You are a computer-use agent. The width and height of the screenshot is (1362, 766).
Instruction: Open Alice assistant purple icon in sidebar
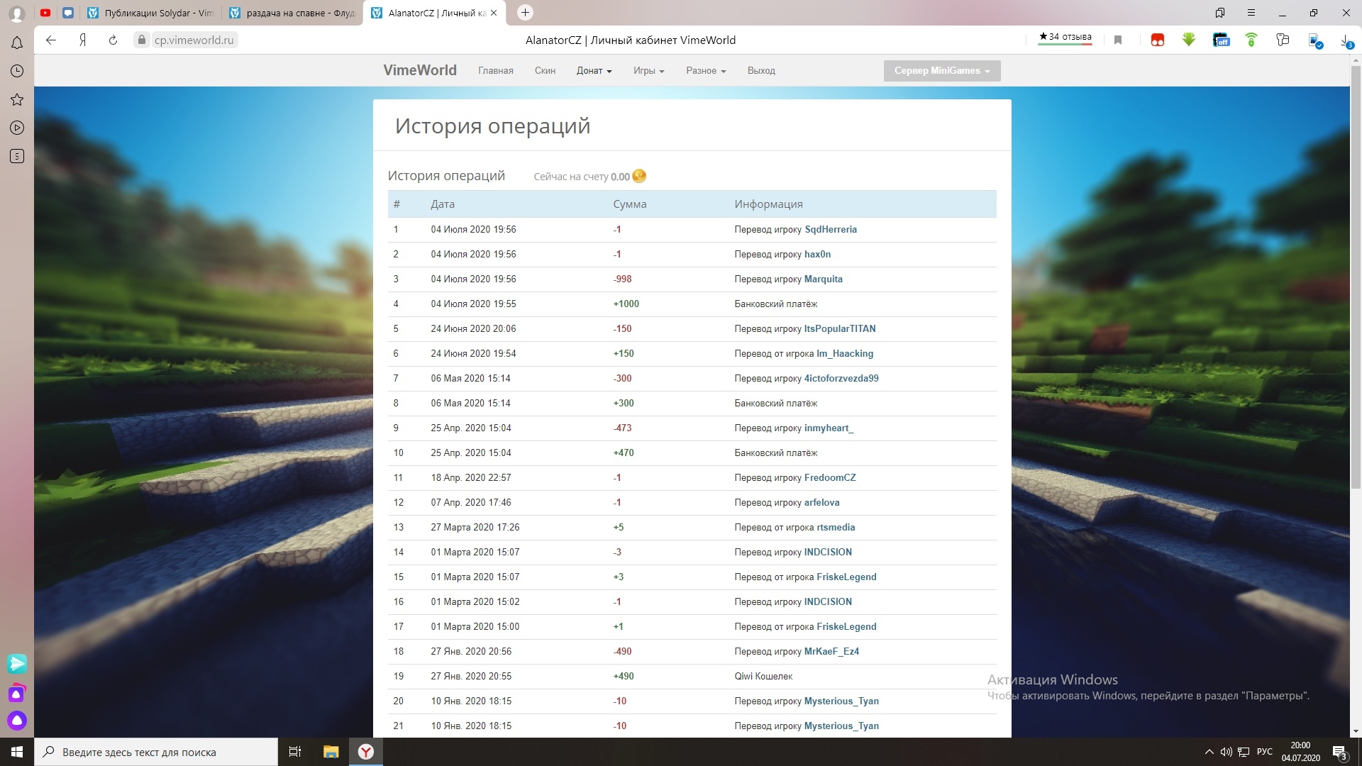[17, 721]
